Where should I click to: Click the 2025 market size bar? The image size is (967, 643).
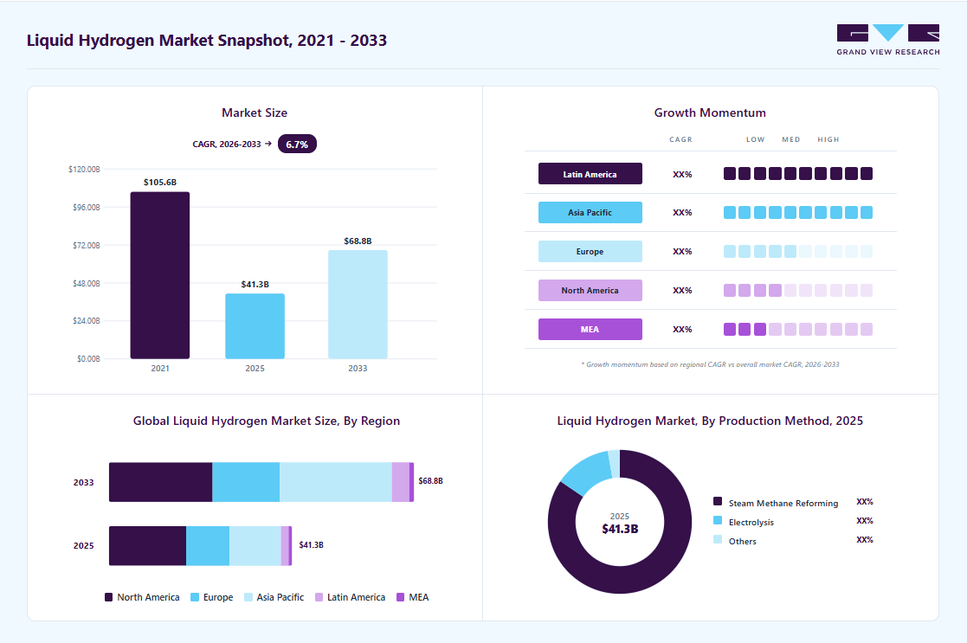[x=255, y=326]
